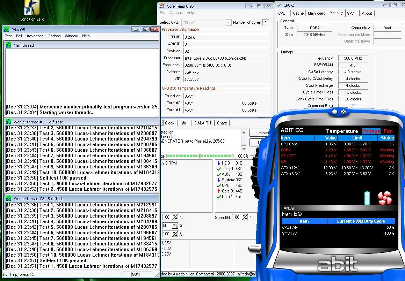Click the Core Temp title bar icon
The image size is (405, 281).
161,6
